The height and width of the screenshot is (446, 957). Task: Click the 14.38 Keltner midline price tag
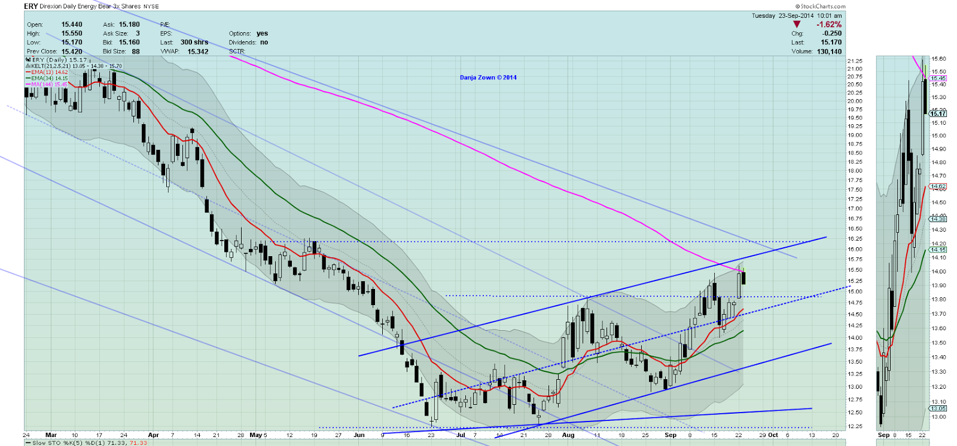(938, 219)
